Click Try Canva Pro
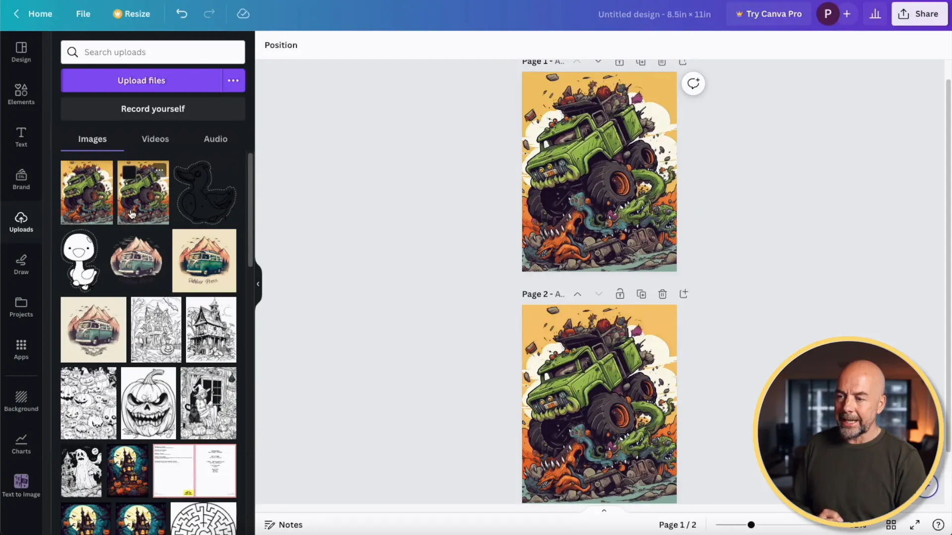Viewport: 952px width, 535px height. point(769,14)
